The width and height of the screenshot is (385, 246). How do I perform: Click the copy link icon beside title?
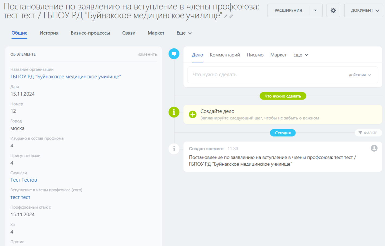231,16
